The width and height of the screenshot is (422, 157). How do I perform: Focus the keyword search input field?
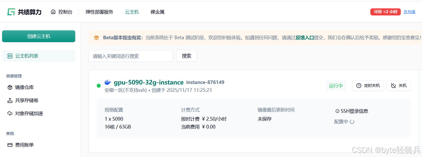[131, 56]
